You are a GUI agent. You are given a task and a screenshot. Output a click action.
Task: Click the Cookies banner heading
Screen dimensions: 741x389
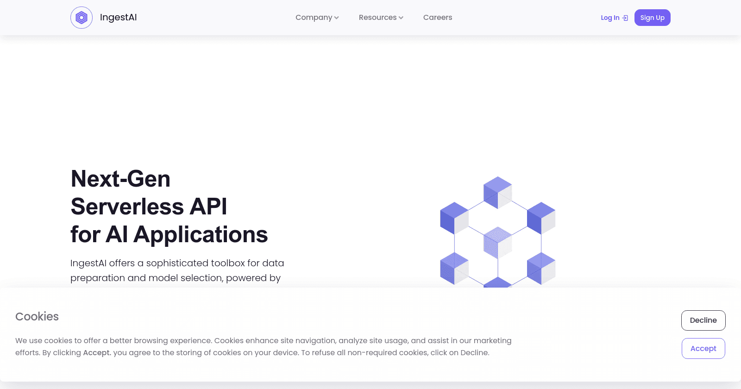37,317
